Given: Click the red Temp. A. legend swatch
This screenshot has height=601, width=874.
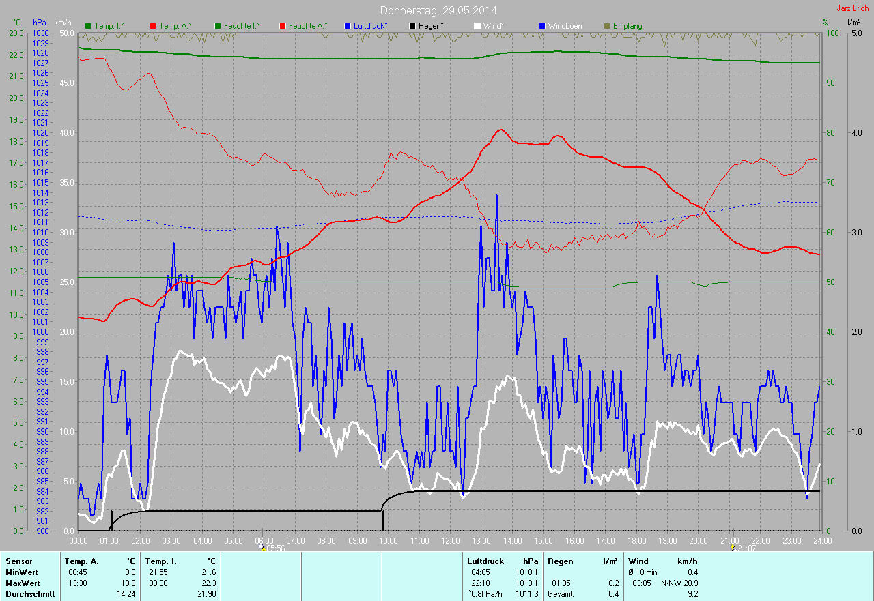Looking at the screenshot, I should (152, 26).
